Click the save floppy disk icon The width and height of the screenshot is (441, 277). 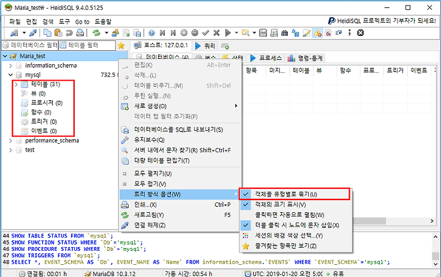pos(263,33)
